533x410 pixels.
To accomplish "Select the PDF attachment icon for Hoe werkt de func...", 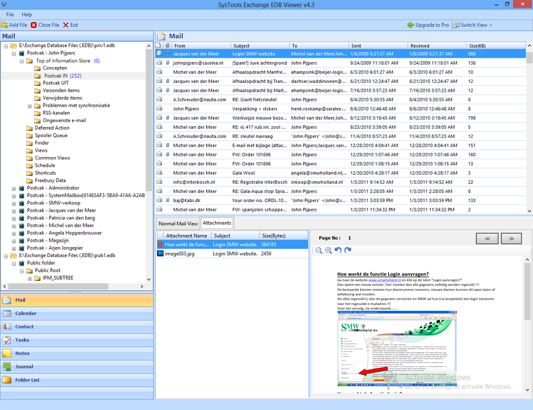I will [x=160, y=245].
